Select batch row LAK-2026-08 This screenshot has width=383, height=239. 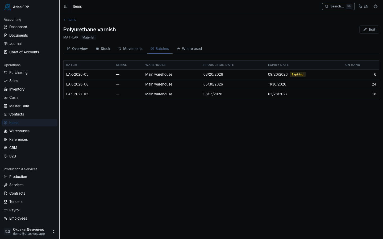[221, 84]
